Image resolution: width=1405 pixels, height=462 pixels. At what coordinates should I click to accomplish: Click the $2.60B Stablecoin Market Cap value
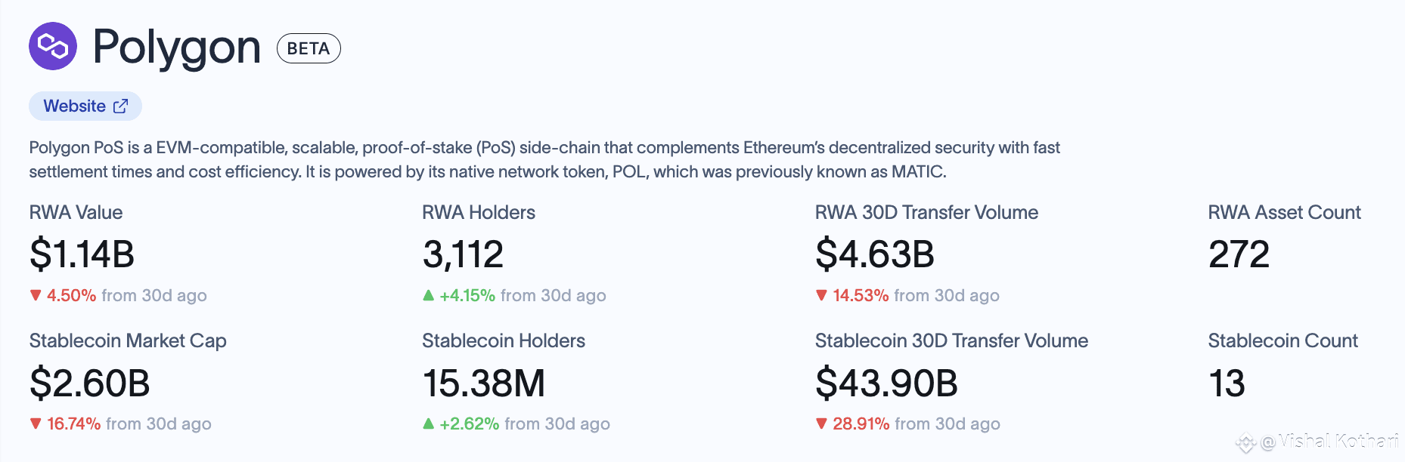click(x=89, y=383)
